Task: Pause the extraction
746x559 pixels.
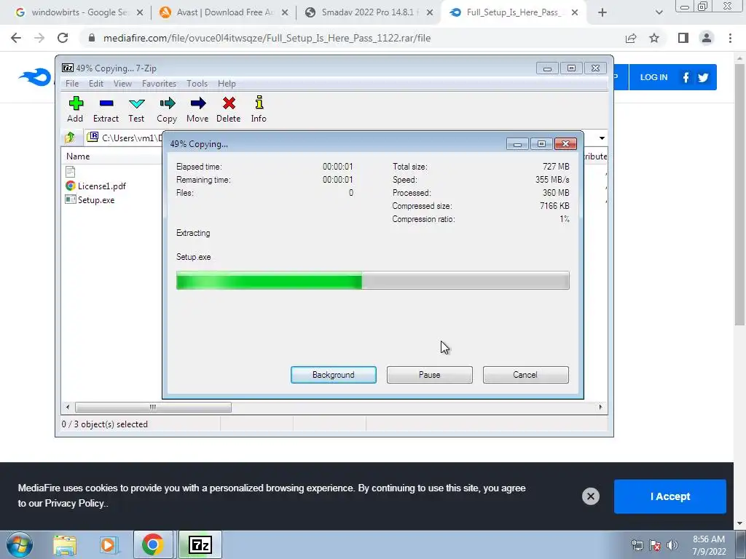Action: click(430, 375)
